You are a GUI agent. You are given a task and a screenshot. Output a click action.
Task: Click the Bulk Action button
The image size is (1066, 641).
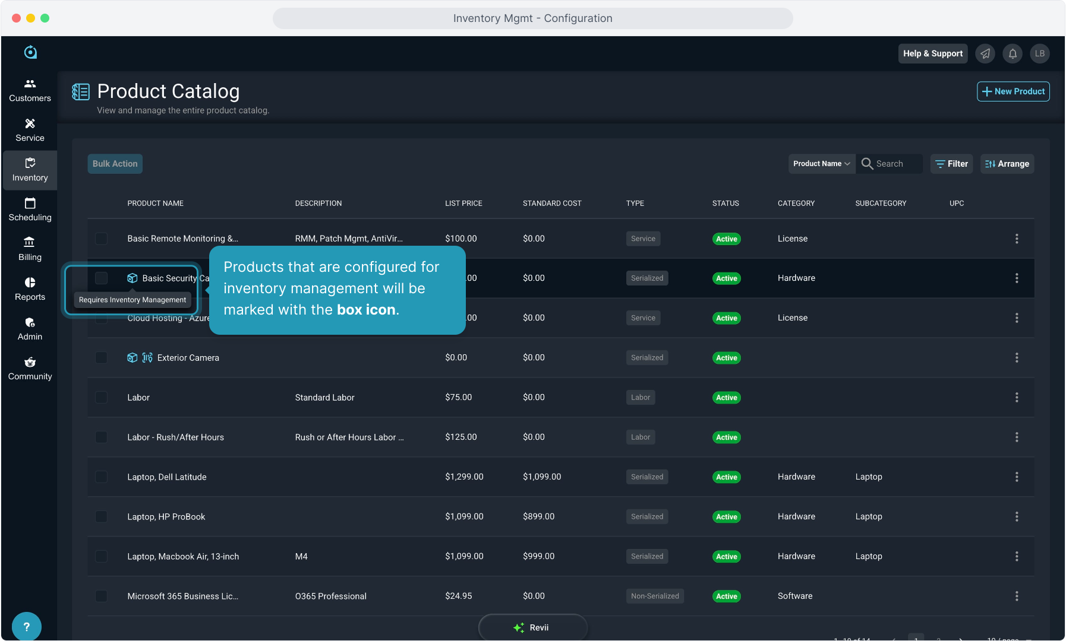(115, 164)
